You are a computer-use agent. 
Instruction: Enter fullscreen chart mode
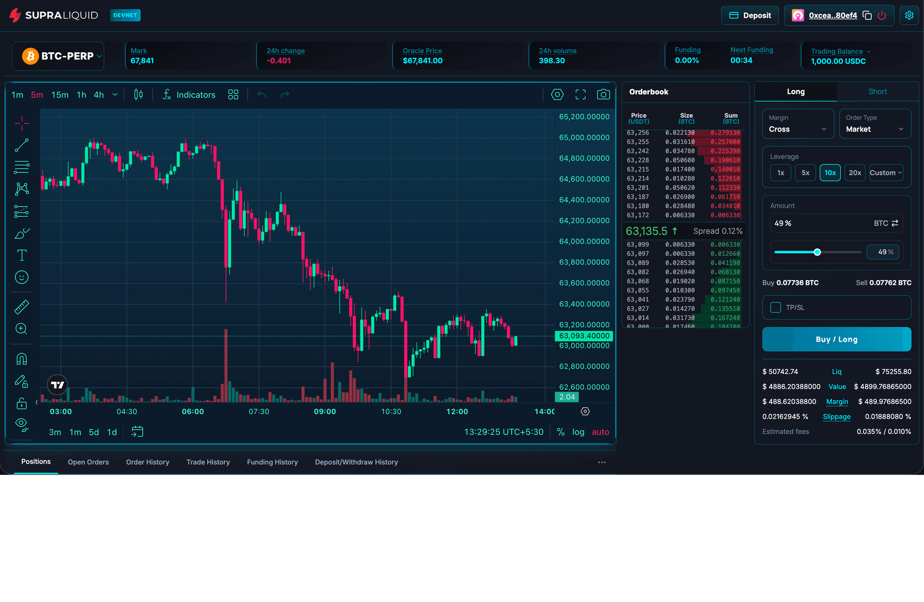pos(580,94)
